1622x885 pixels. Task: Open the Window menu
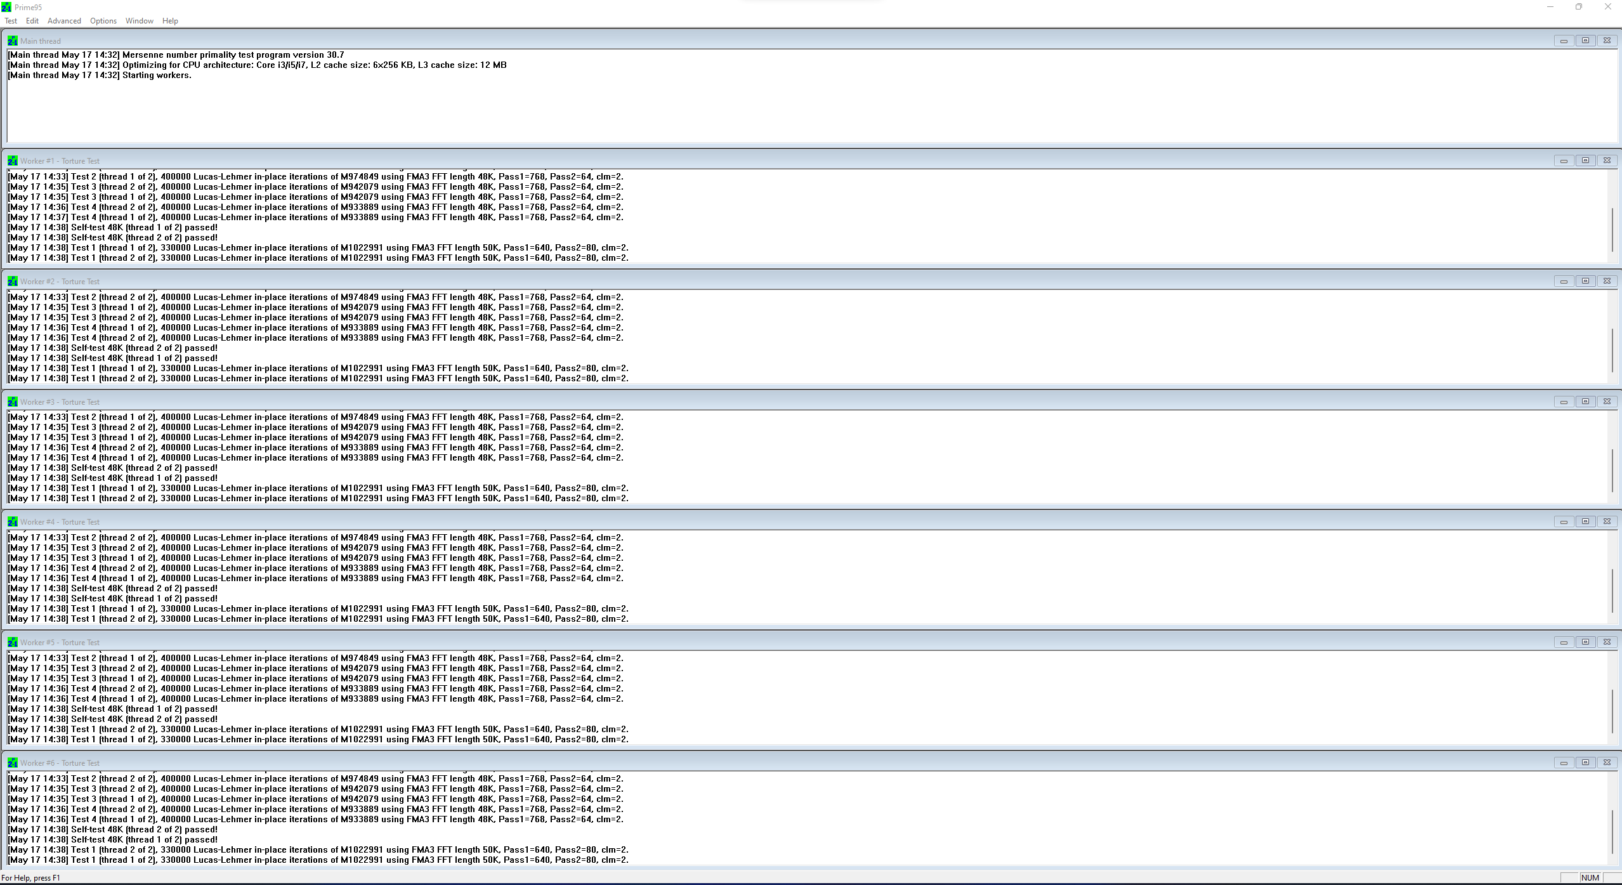139,21
